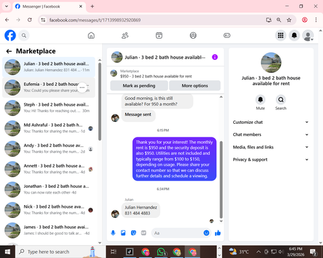Open Andy's conversation in the list
323x258 pixels.
click(x=48, y=149)
